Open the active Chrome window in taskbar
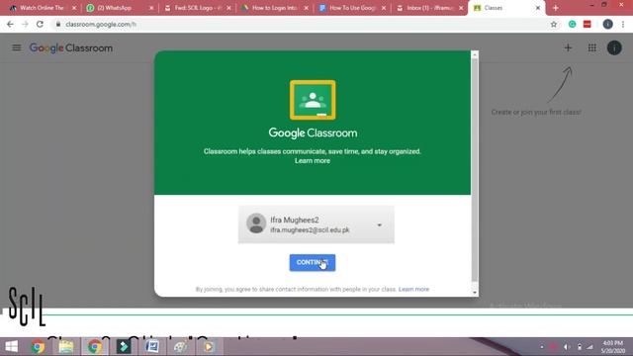633x356 pixels. pos(95,347)
